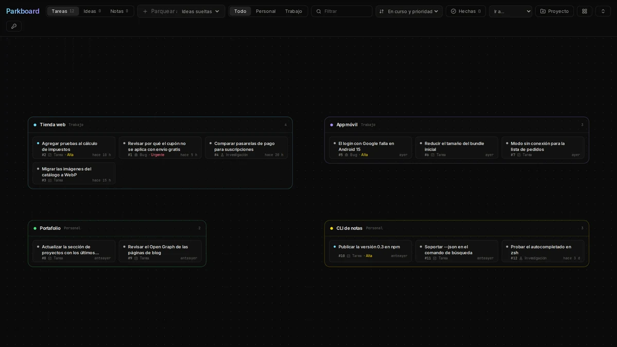Open the 'Ideas sueltas' dropdown
The height and width of the screenshot is (347, 617).
[x=201, y=11]
